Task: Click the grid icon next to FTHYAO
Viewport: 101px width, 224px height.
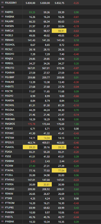Action: pos(2,180)
